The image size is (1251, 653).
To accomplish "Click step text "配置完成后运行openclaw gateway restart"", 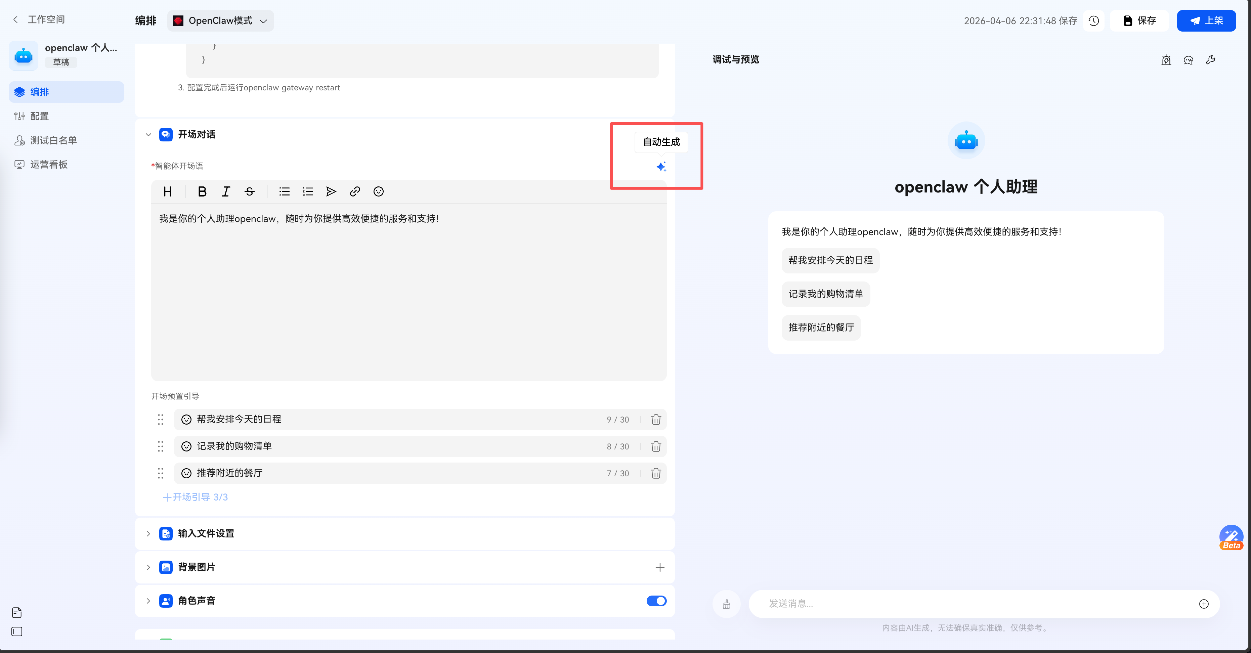I will click(x=264, y=88).
